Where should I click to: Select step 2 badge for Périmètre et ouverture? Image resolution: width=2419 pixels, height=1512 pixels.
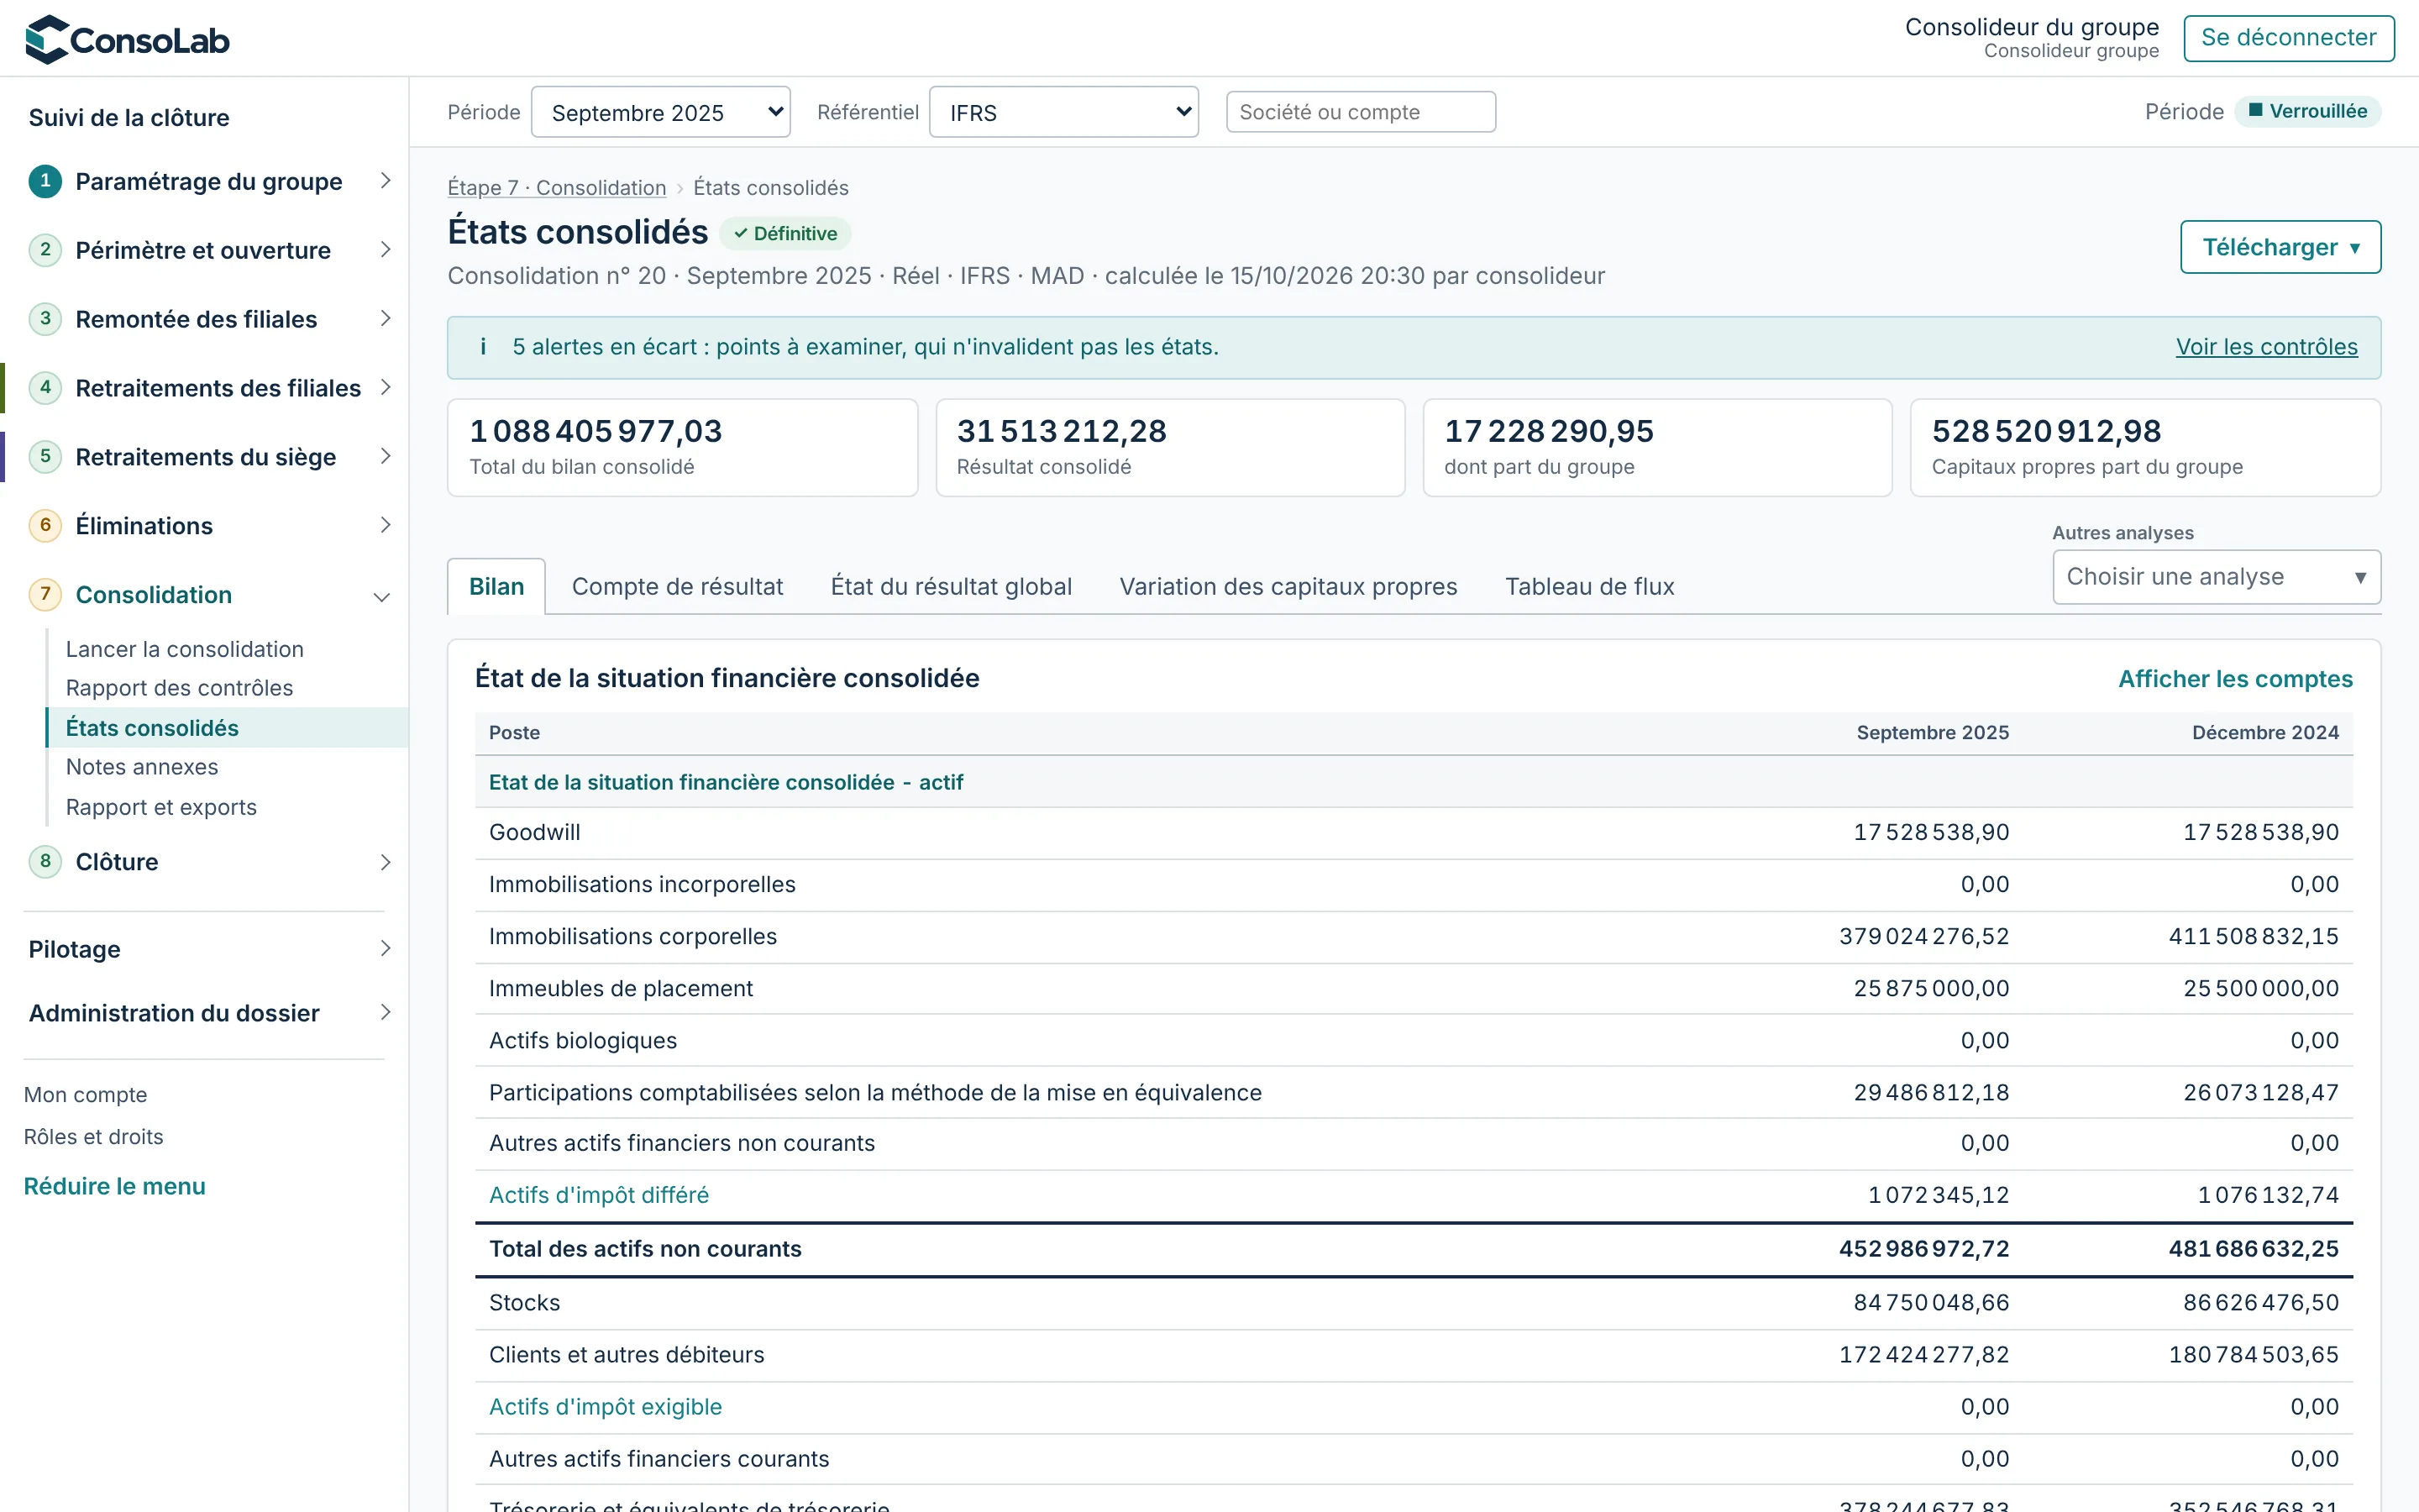click(x=45, y=250)
